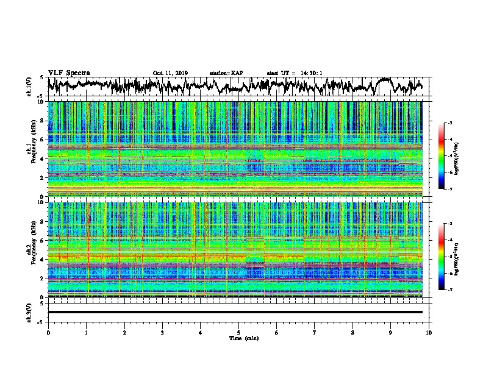Click the log(PSD) label beside ch.1 color scale
The height and width of the screenshot is (373, 483).
[x=457, y=159]
